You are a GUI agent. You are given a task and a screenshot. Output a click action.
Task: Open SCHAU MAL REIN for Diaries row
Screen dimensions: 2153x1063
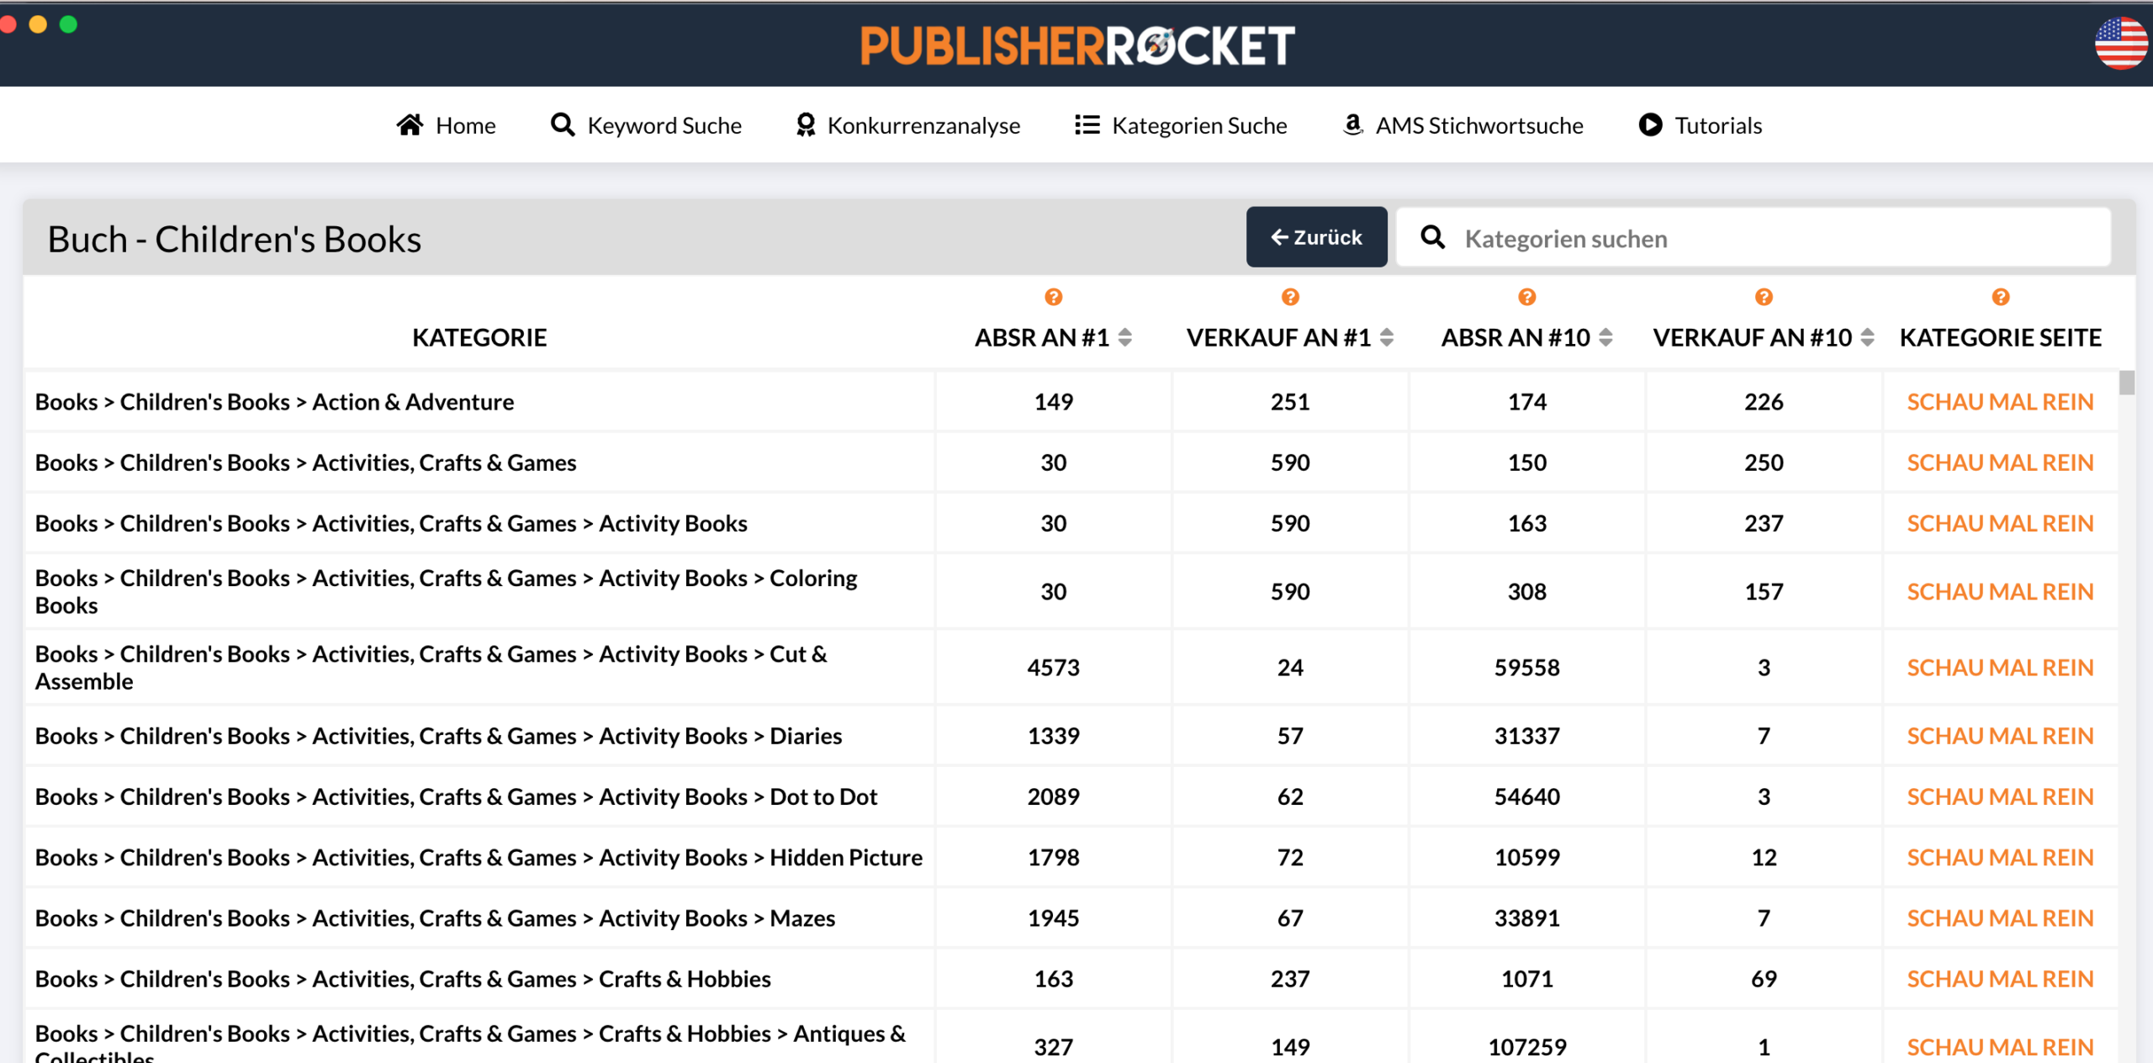2000,736
